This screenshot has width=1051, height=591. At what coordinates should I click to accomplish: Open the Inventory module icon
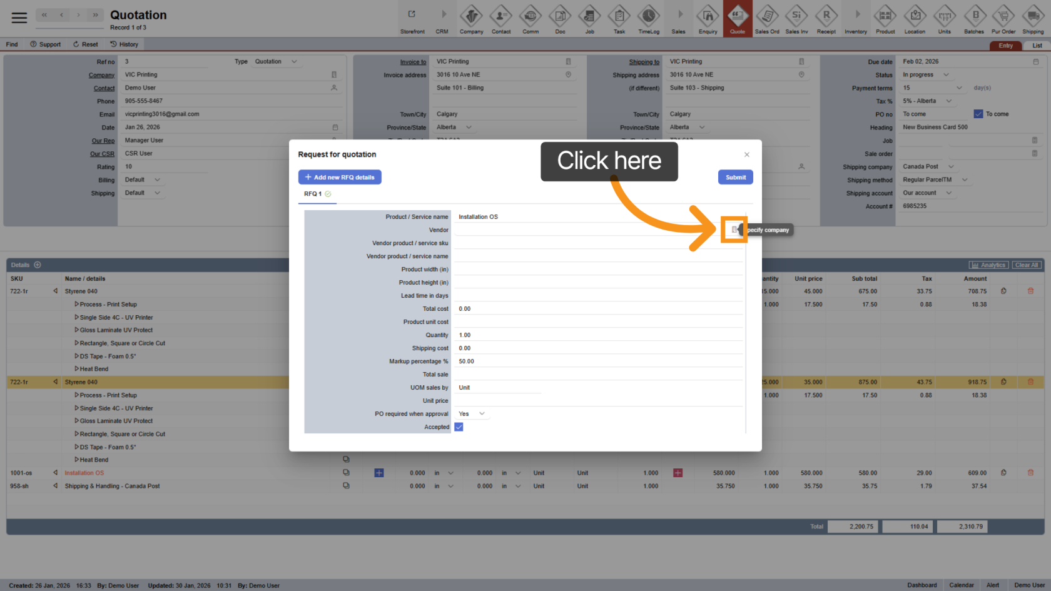[x=856, y=19]
